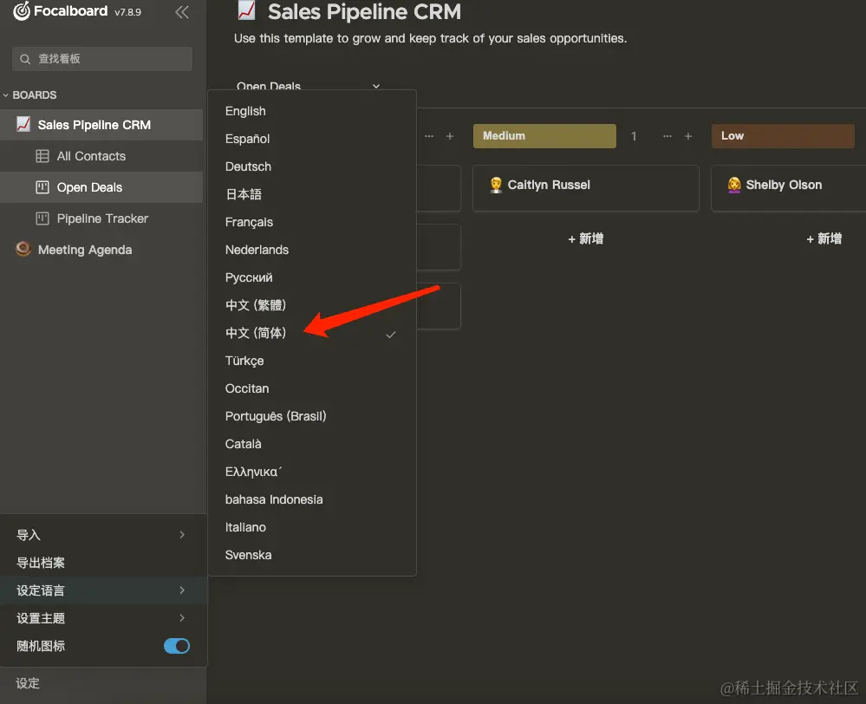Click the Sales Pipeline CRM chart icon in sidebar
The image size is (866, 704).
tap(23, 124)
